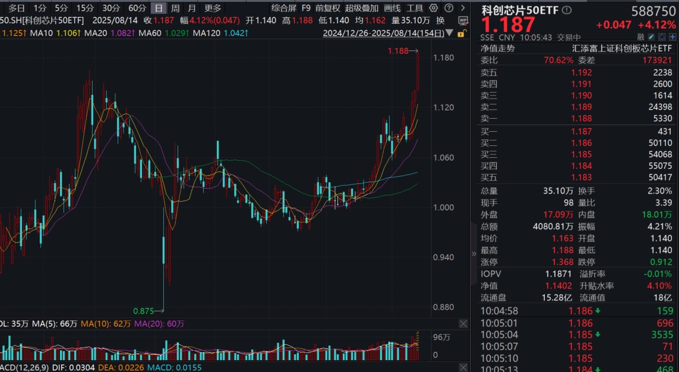Add ETF to watchlist with blue plus icon

point(673,37)
